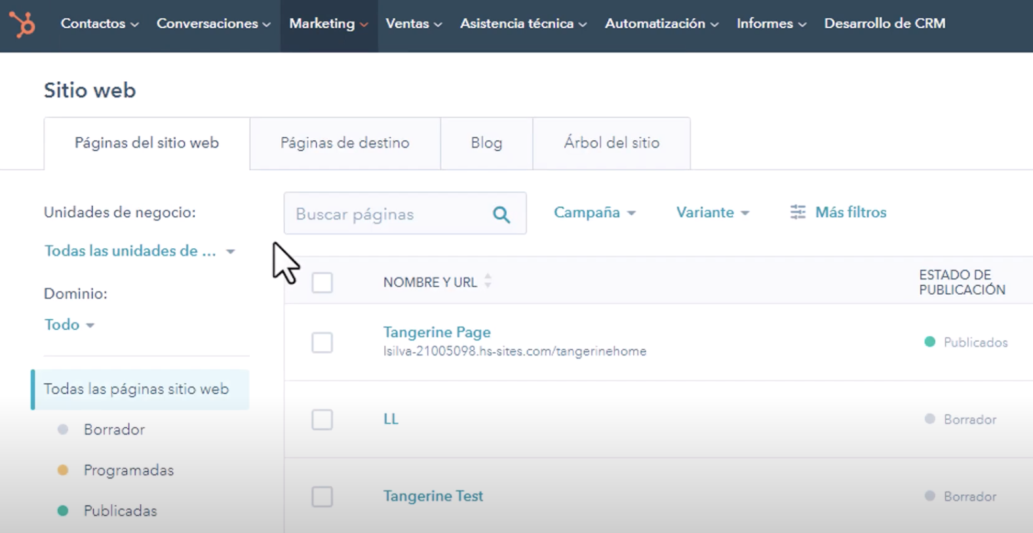Viewport: 1033px width, 533px height.
Task: Click the sort arrows beside NOMBRE Y URL
Action: coord(488,282)
